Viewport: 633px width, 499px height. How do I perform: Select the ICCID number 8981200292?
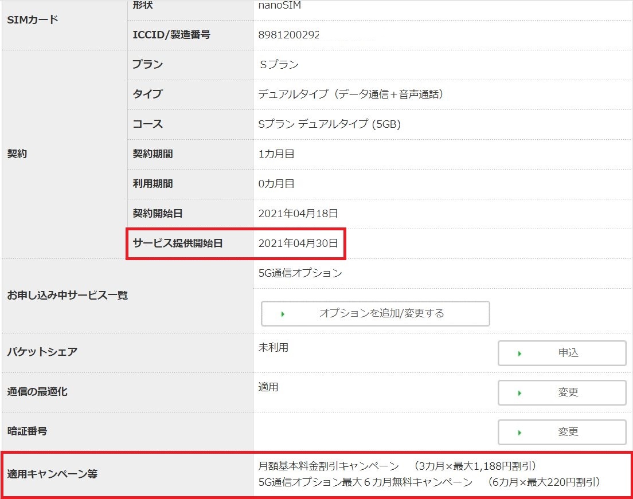pos(288,35)
